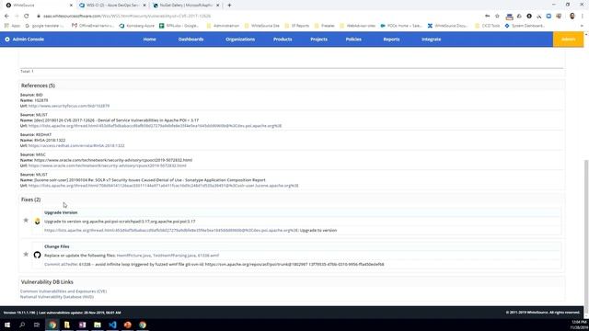589x331 pixels.
Task: Open the Integrate menu
Action: (x=432, y=39)
